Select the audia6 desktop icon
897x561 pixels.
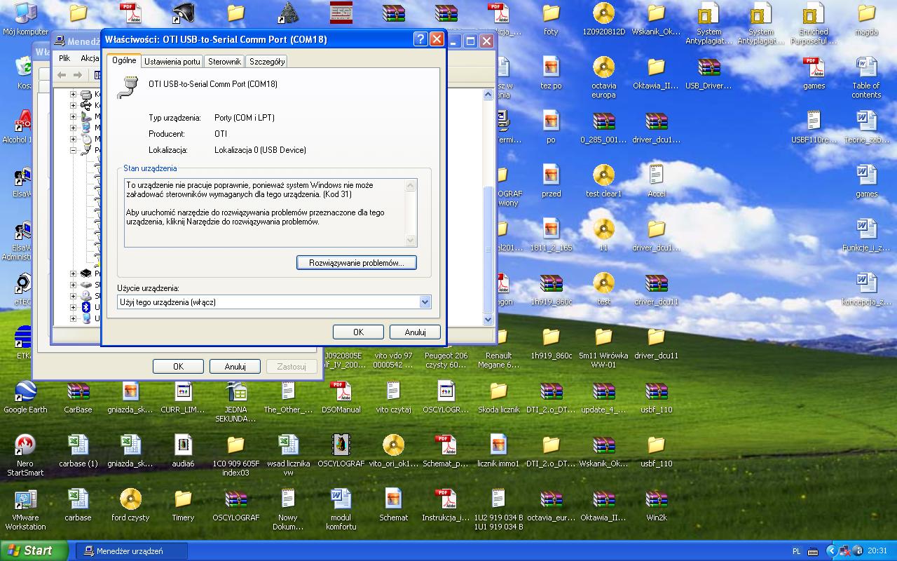tap(183, 450)
